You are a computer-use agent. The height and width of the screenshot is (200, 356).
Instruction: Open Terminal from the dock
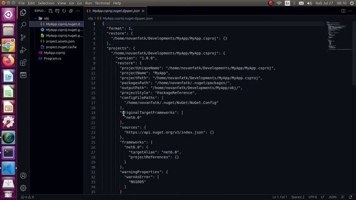click(x=8, y=153)
